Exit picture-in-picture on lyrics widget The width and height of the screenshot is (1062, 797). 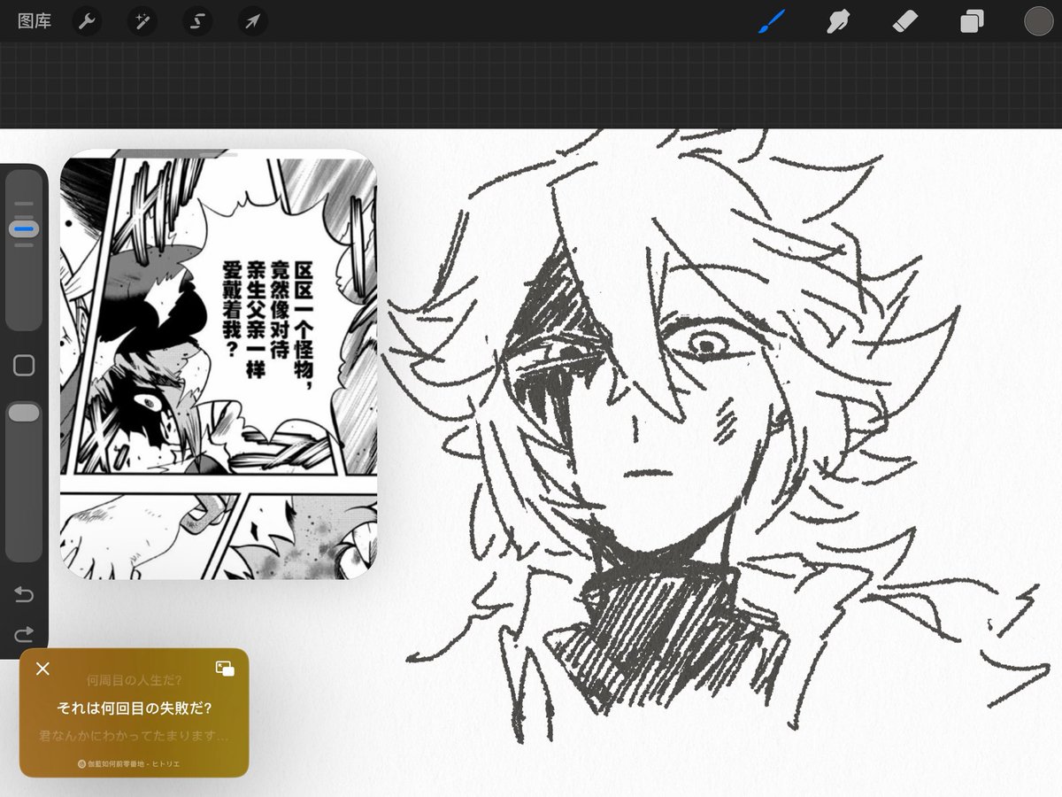point(225,668)
